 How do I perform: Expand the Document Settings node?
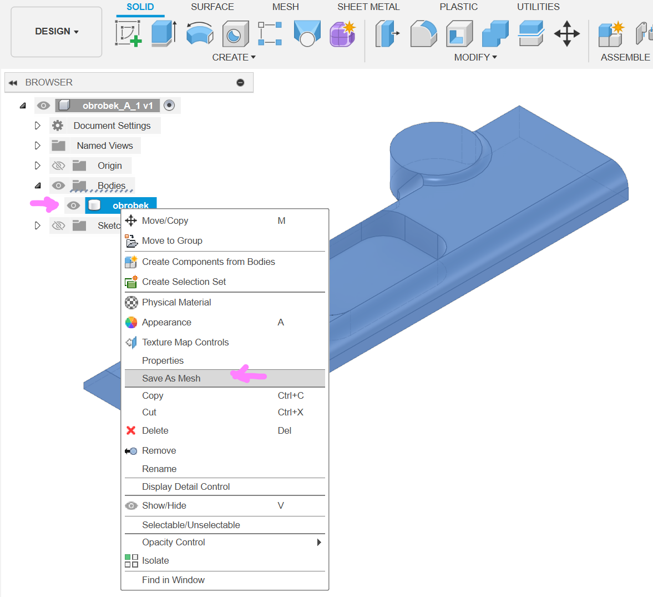pyautogui.click(x=37, y=126)
